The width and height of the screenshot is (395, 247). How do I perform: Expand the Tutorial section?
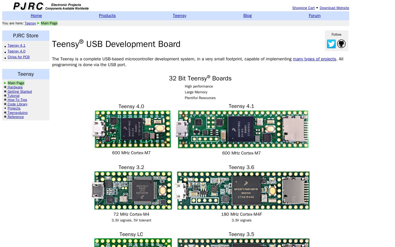pos(5,96)
